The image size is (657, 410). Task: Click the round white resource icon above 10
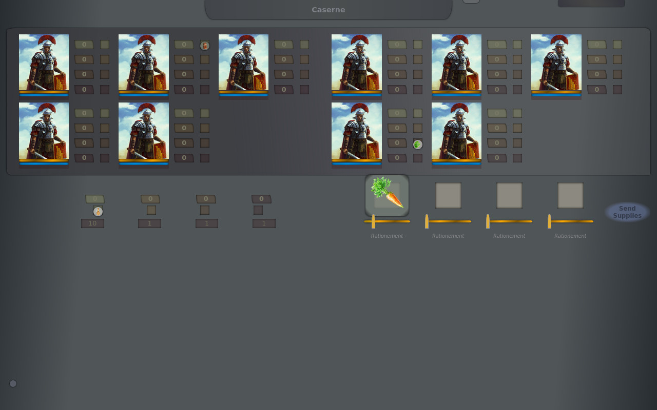[98, 212]
